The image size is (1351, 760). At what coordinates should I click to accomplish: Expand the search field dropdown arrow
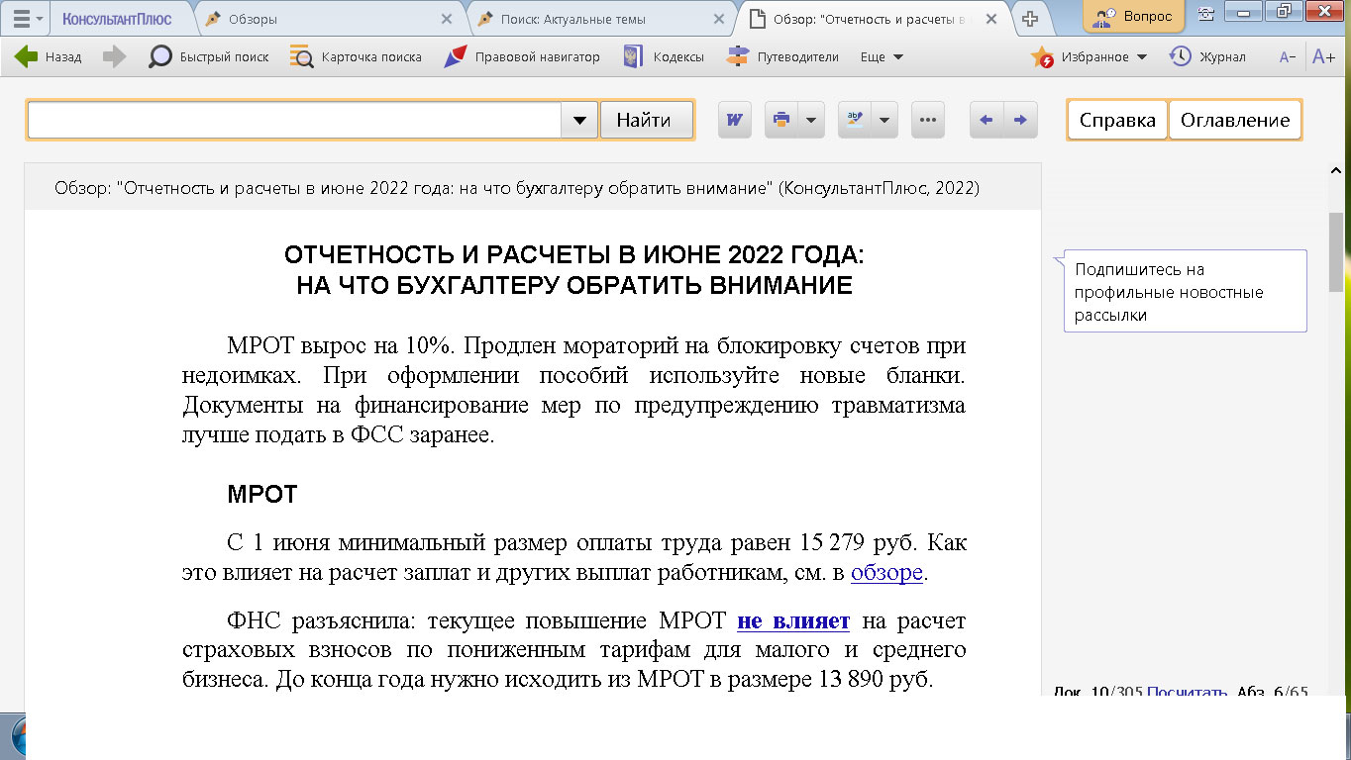pyautogui.click(x=578, y=120)
